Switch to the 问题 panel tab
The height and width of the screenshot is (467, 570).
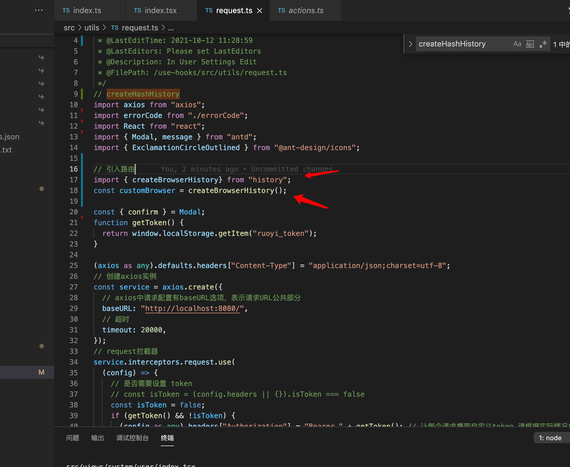(x=73, y=438)
